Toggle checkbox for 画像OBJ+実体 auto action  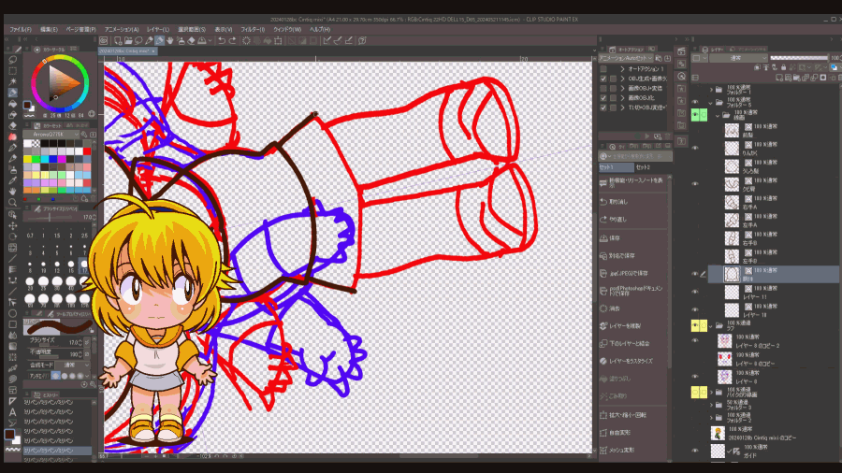pos(603,89)
